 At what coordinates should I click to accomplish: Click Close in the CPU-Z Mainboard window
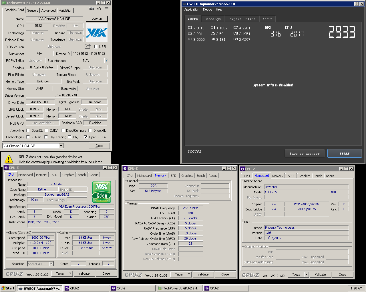[342, 275]
